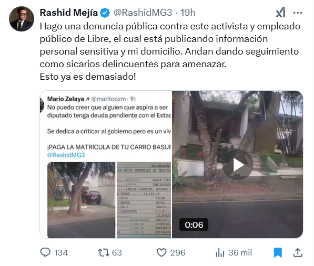Open the @RashidMG3 handle link
The width and height of the screenshot is (314, 266).
tap(143, 13)
